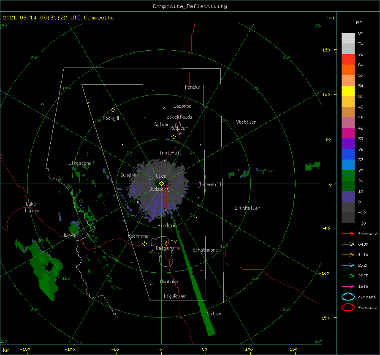Click the ThreeHills label
Viewport: 380px width, 355px height.
pos(212,184)
